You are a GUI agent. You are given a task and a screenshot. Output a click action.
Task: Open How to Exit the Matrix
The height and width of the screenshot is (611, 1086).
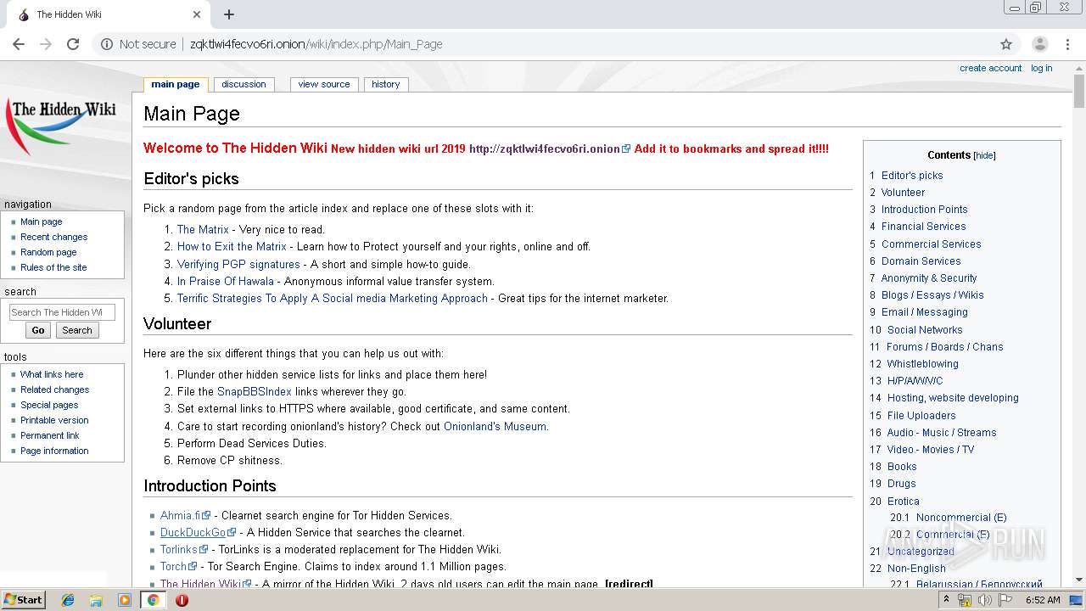click(232, 247)
